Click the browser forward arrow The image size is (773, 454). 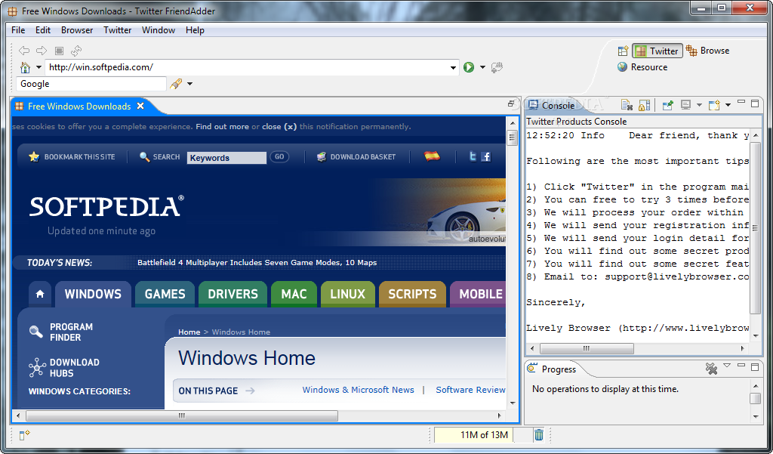pyautogui.click(x=42, y=51)
